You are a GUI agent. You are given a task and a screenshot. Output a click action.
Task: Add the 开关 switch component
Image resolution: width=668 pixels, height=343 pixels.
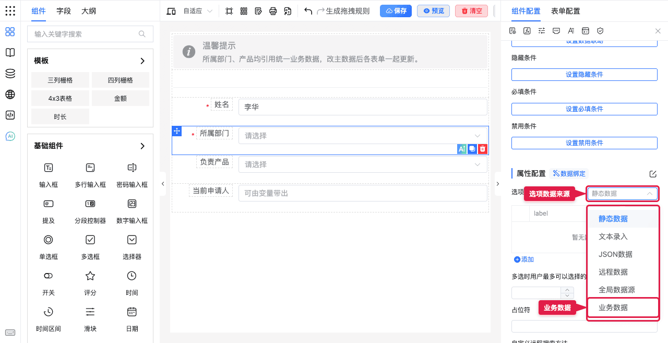coord(49,283)
